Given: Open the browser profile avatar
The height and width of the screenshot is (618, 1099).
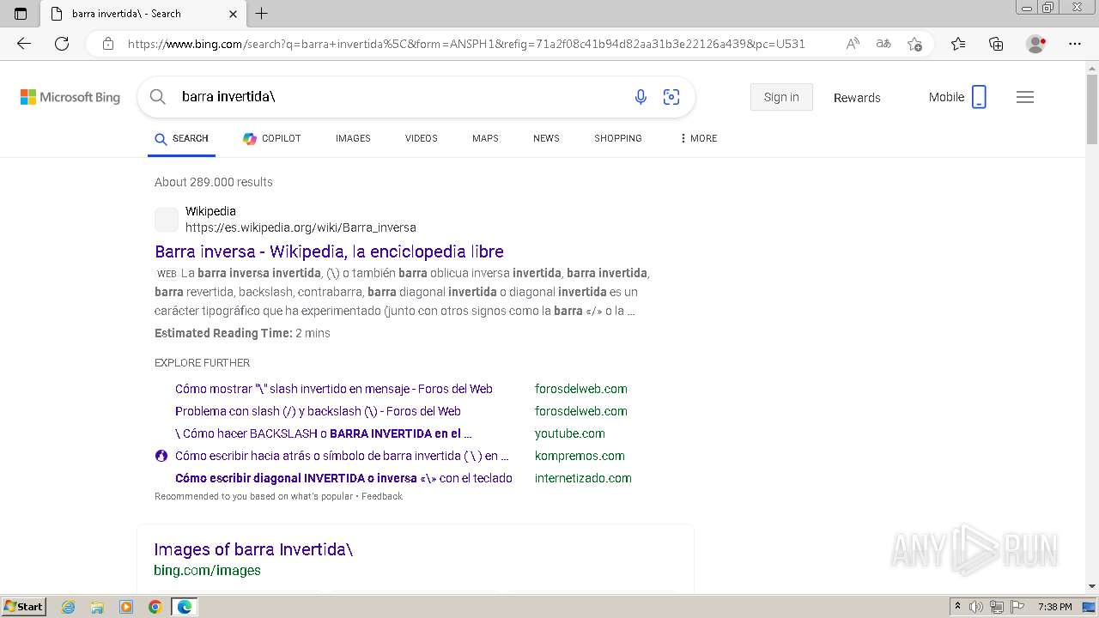Looking at the screenshot, I should click(1035, 44).
